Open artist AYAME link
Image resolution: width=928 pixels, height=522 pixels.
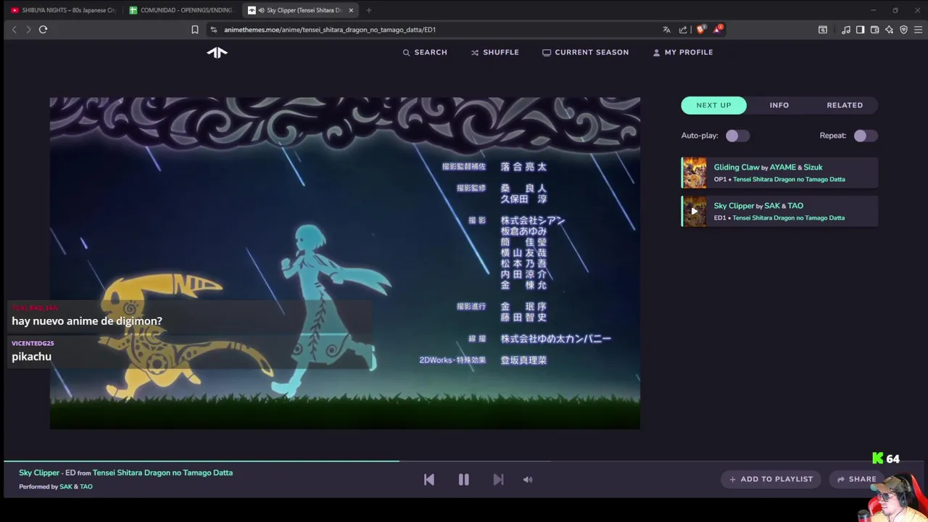(783, 167)
